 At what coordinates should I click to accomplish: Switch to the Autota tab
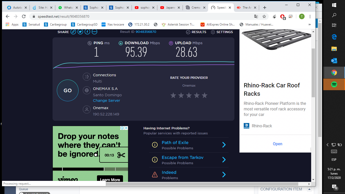click(17, 8)
